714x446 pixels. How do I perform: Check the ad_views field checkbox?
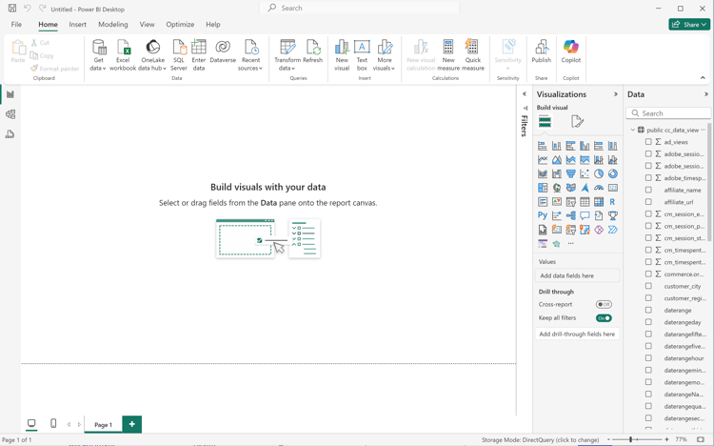649,142
